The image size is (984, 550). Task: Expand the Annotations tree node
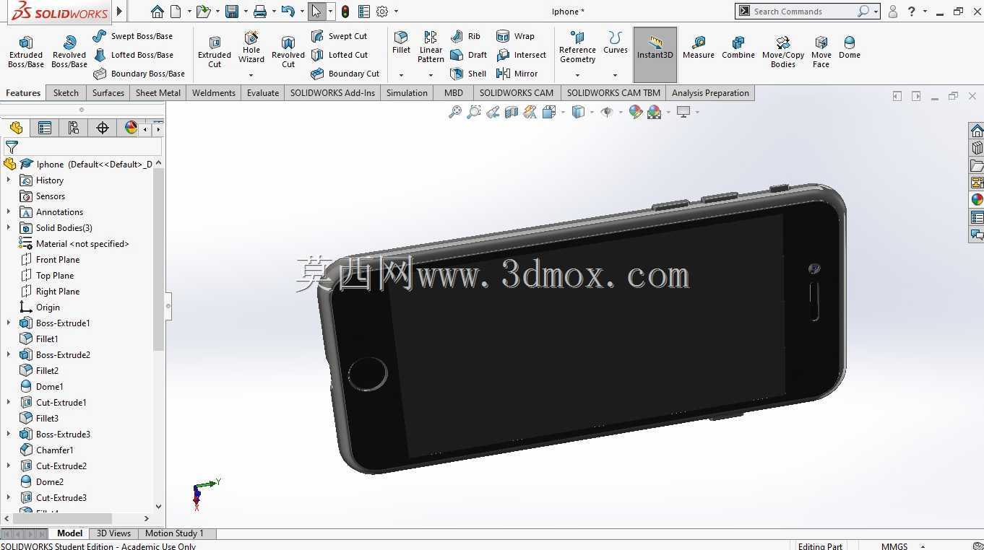pyautogui.click(x=9, y=211)
